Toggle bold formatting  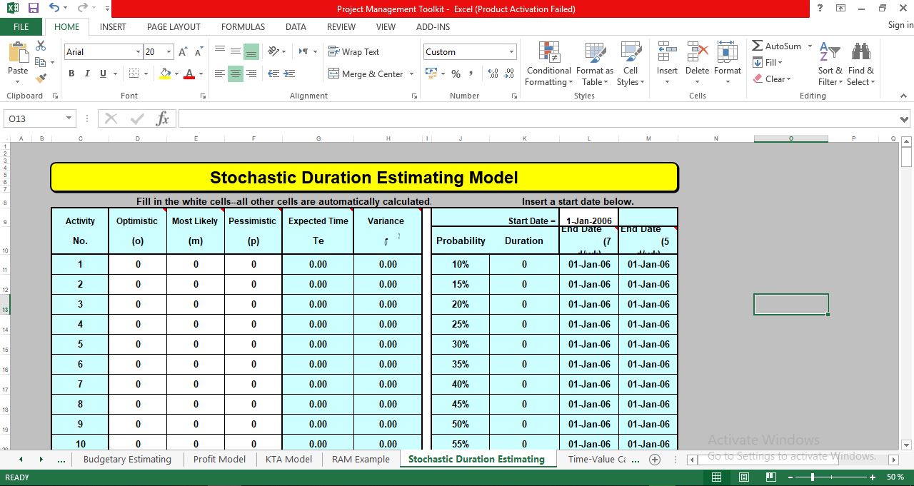point(71,74)
